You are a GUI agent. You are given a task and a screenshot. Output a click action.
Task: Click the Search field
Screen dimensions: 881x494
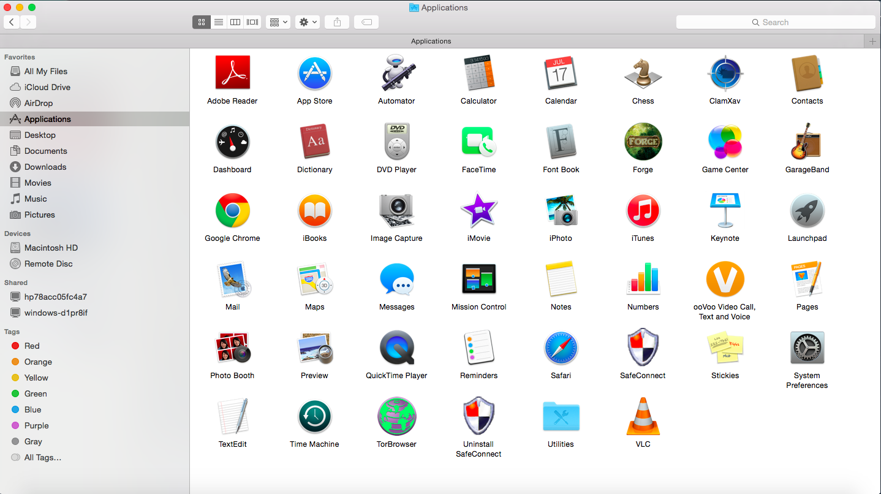tap(776, 22)
